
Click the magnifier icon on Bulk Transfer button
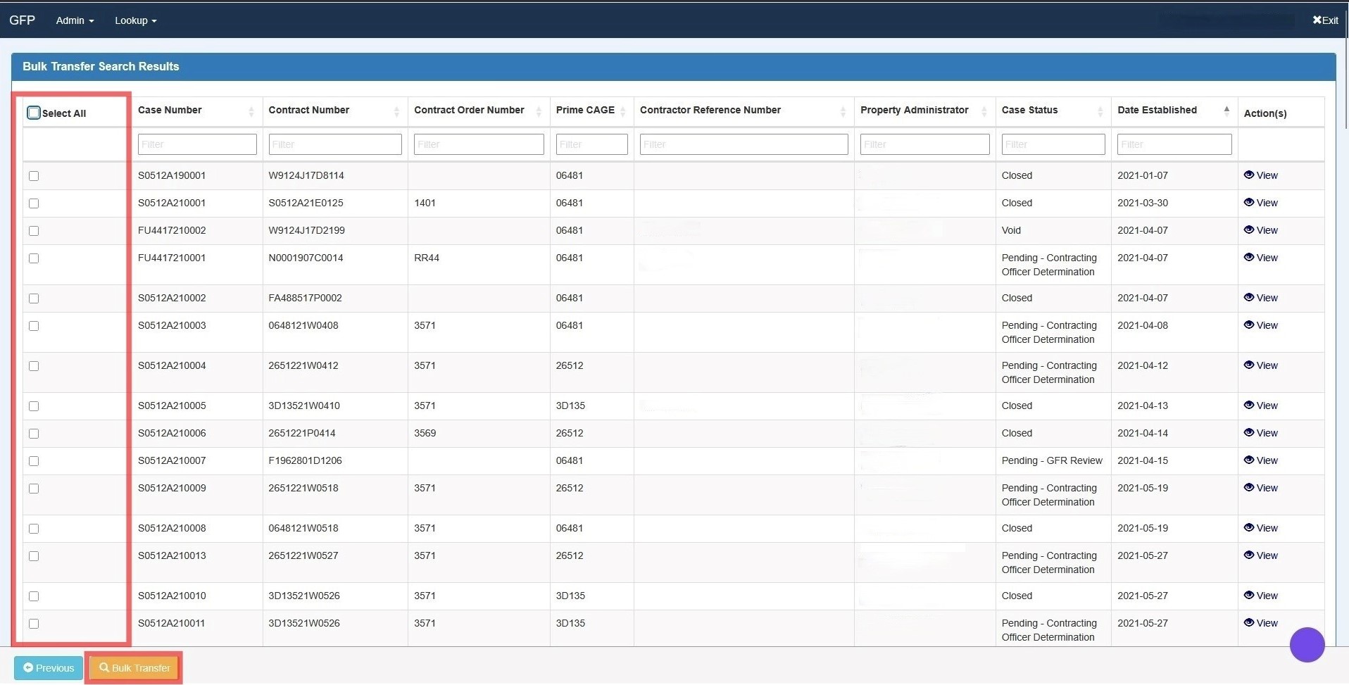[104, 667]
